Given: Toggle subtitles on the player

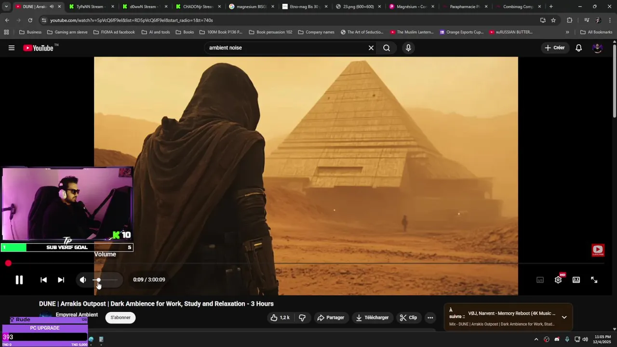Looking at the screenshot, I should pos(540,280).
